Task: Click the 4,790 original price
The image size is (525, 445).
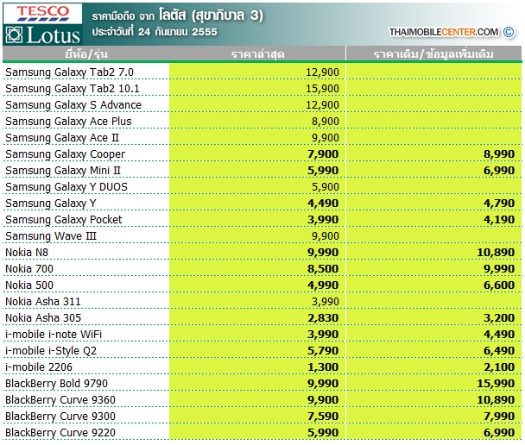Action: point(499,204)
